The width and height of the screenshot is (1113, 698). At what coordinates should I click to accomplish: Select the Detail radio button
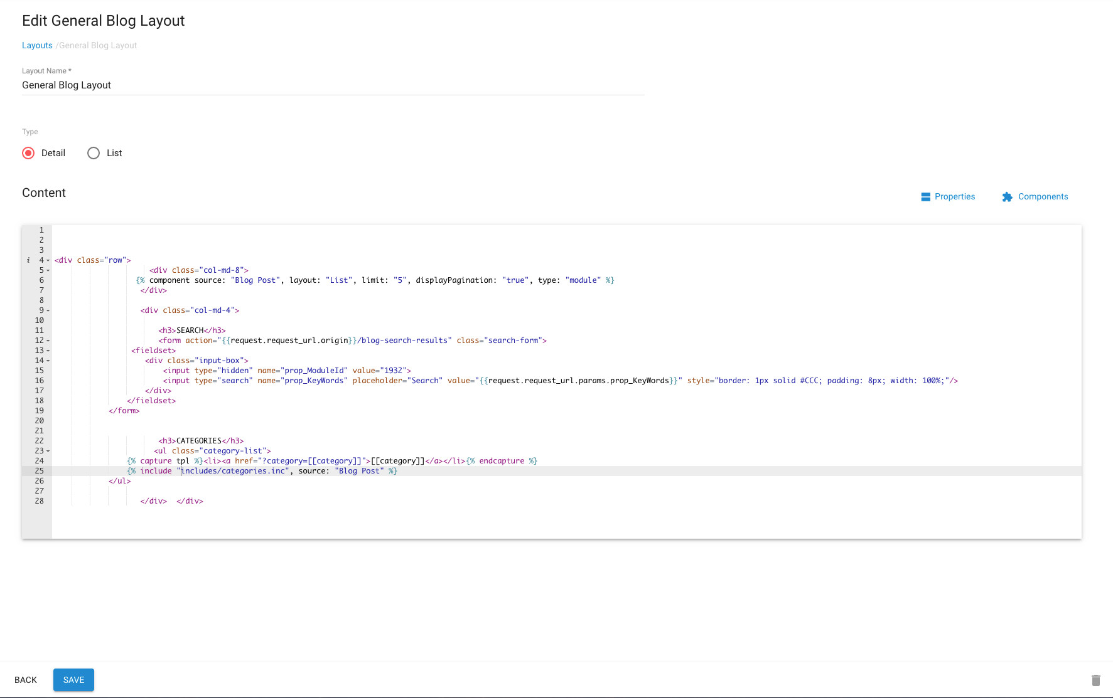28,153
